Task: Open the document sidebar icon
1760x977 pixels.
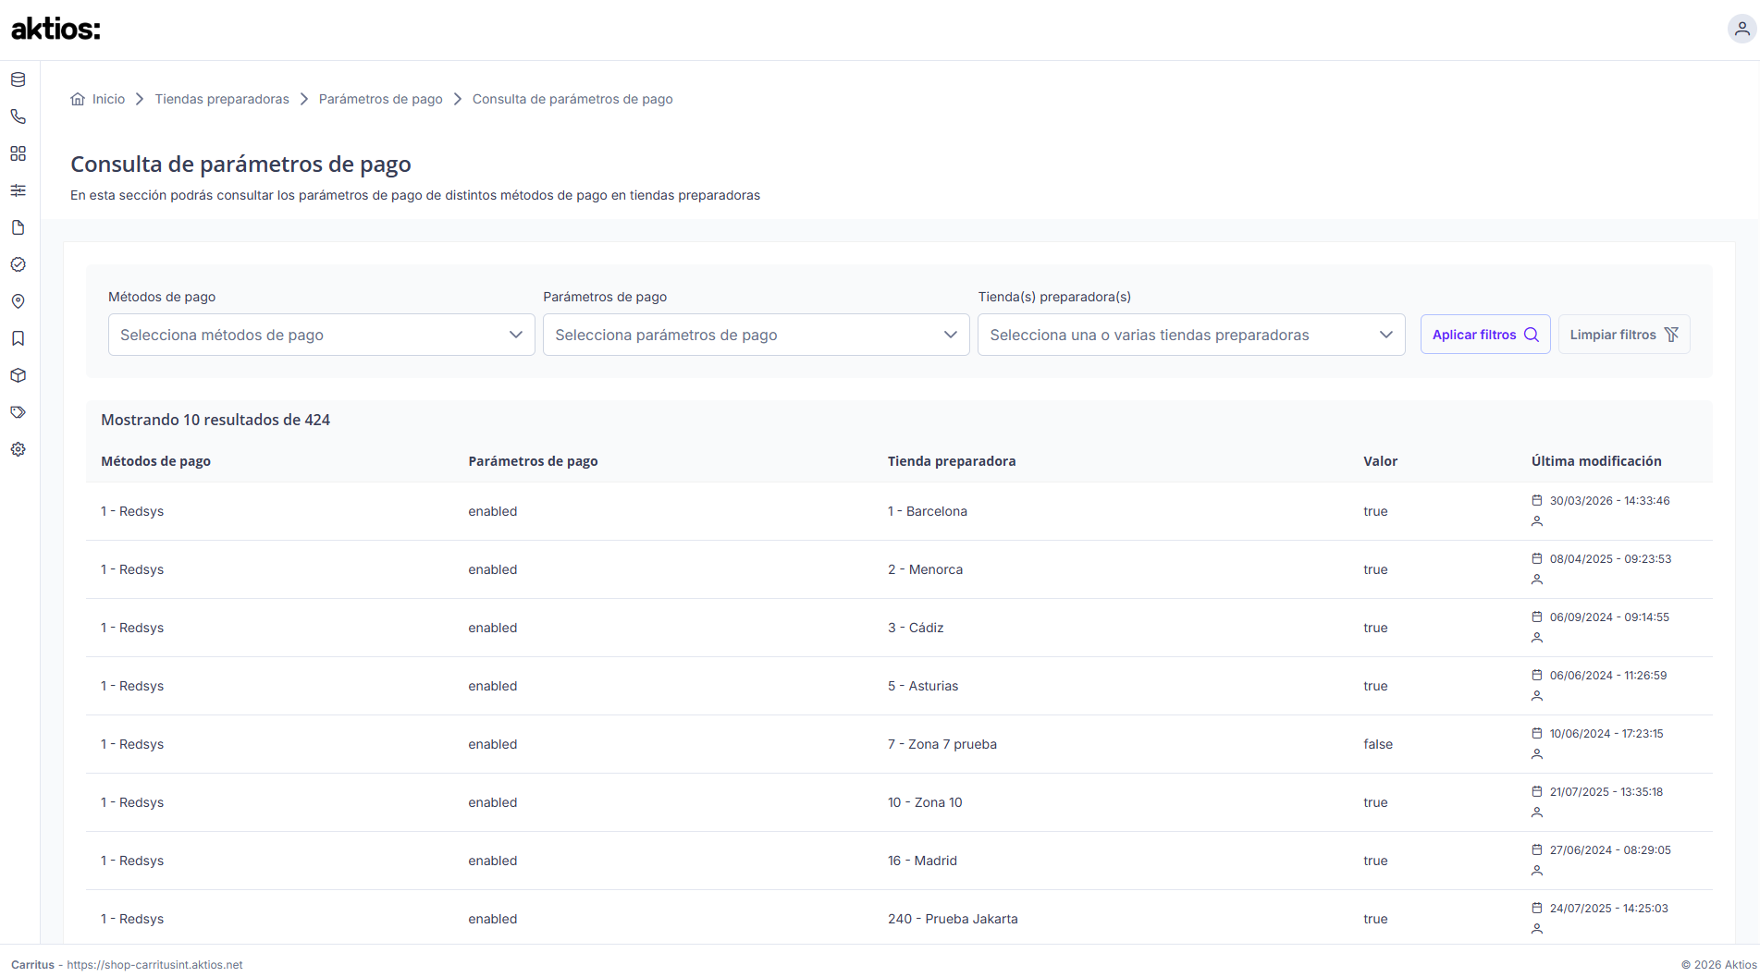Action: 18,227
